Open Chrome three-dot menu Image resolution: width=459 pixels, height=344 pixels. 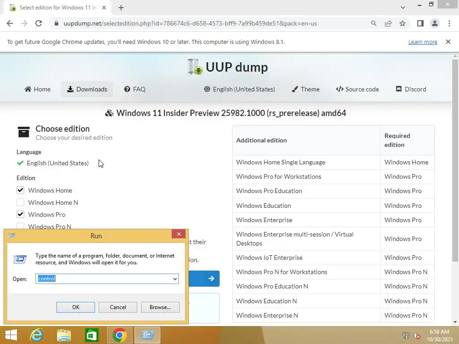pos(449,23)
